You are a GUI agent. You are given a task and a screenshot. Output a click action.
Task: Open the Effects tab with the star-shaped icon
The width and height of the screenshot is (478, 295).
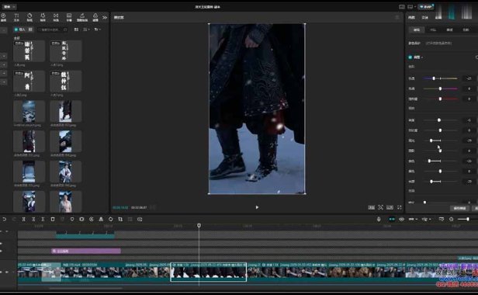coord(43,17)
